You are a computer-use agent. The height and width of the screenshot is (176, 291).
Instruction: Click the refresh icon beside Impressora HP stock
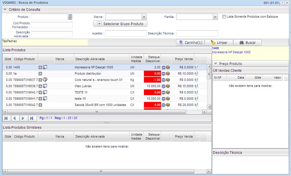point(163,67)
